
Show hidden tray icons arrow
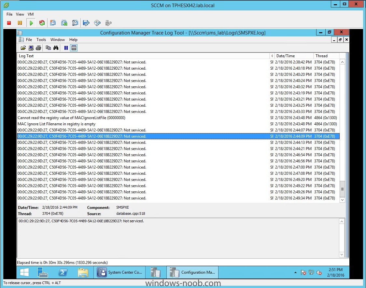296,272
